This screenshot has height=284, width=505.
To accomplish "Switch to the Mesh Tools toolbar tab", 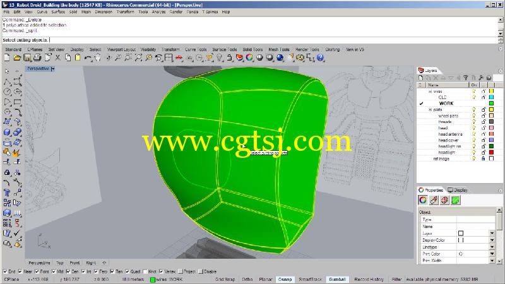I will [x=279, y=50].
